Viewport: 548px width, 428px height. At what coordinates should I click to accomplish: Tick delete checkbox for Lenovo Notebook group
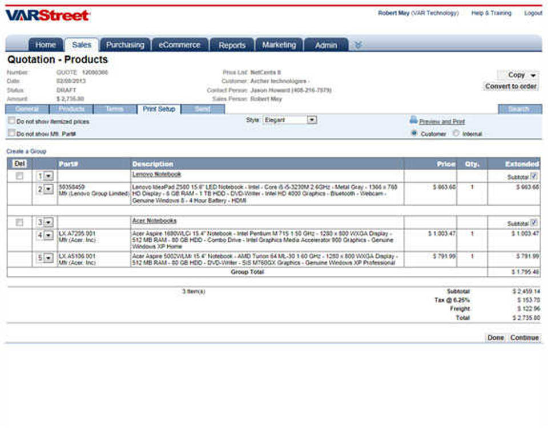19,176
